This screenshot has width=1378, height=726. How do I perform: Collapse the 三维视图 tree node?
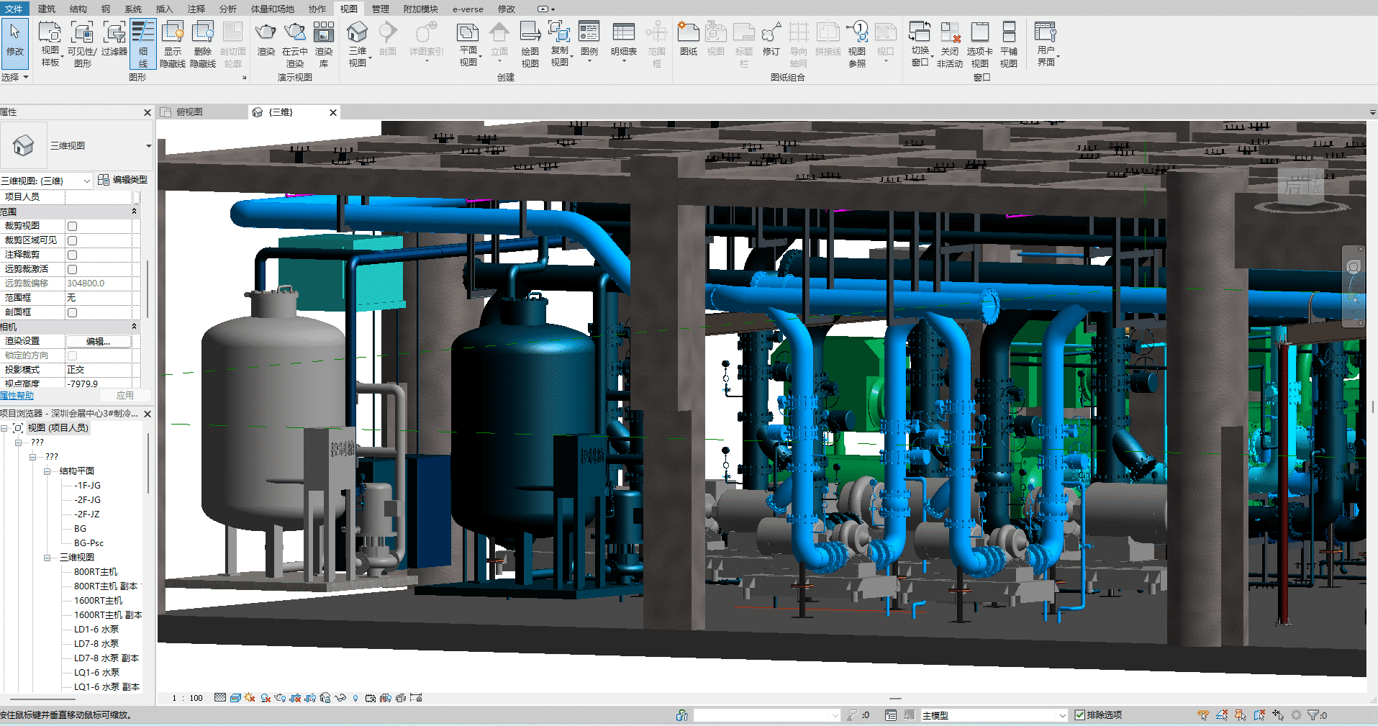47,558
